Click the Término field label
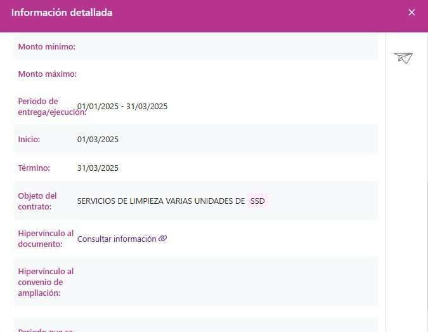 click(x=34, y=168)
